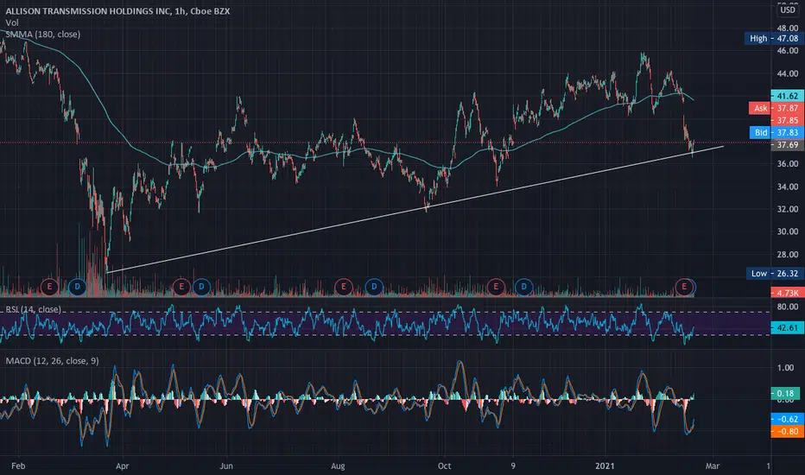This screenshot has height=475, width=805.
Task: Select the Vol indicator label
Action: click(x=12, y=22)
